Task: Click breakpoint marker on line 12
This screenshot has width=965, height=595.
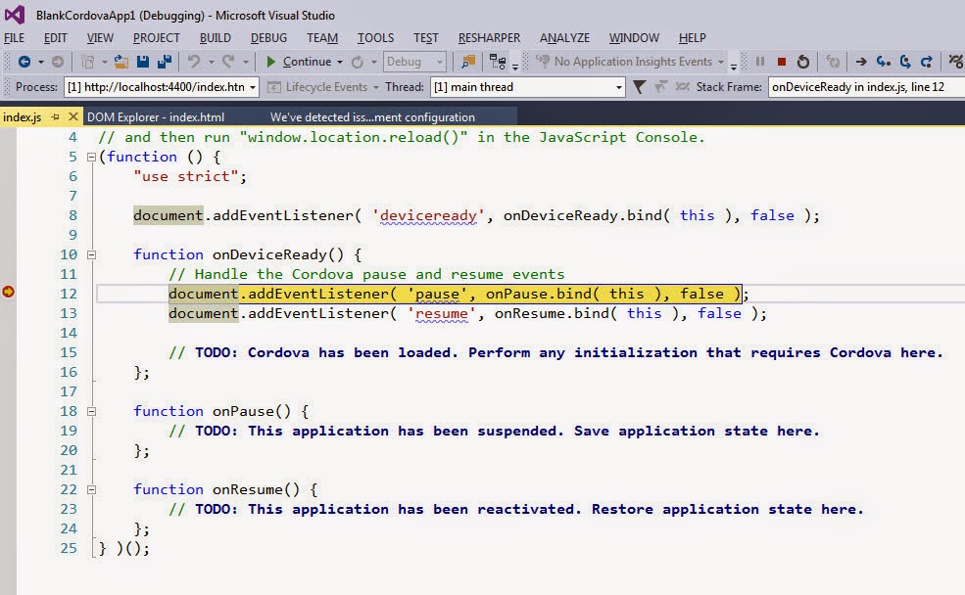Action: (x=8, y=292)
